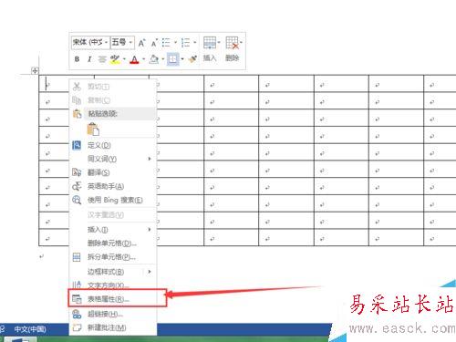This screenshot has width=456, height=342.
Task: Click the bullet list icon
Action: click(x=166, y=43)
